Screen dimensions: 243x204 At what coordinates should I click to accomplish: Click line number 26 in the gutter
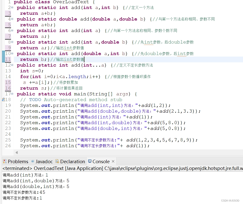pos(8,146)
